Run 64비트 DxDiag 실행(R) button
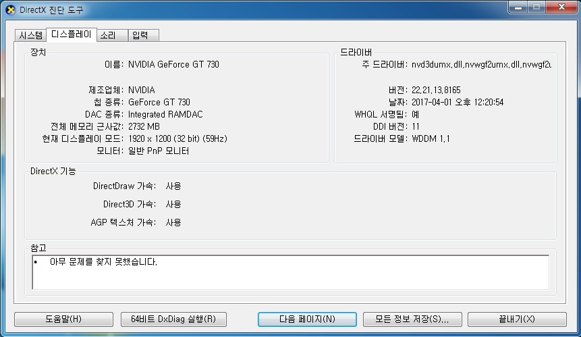Image resolution: width=581 pixels, height=337 pixels. (x=173, y=319)
